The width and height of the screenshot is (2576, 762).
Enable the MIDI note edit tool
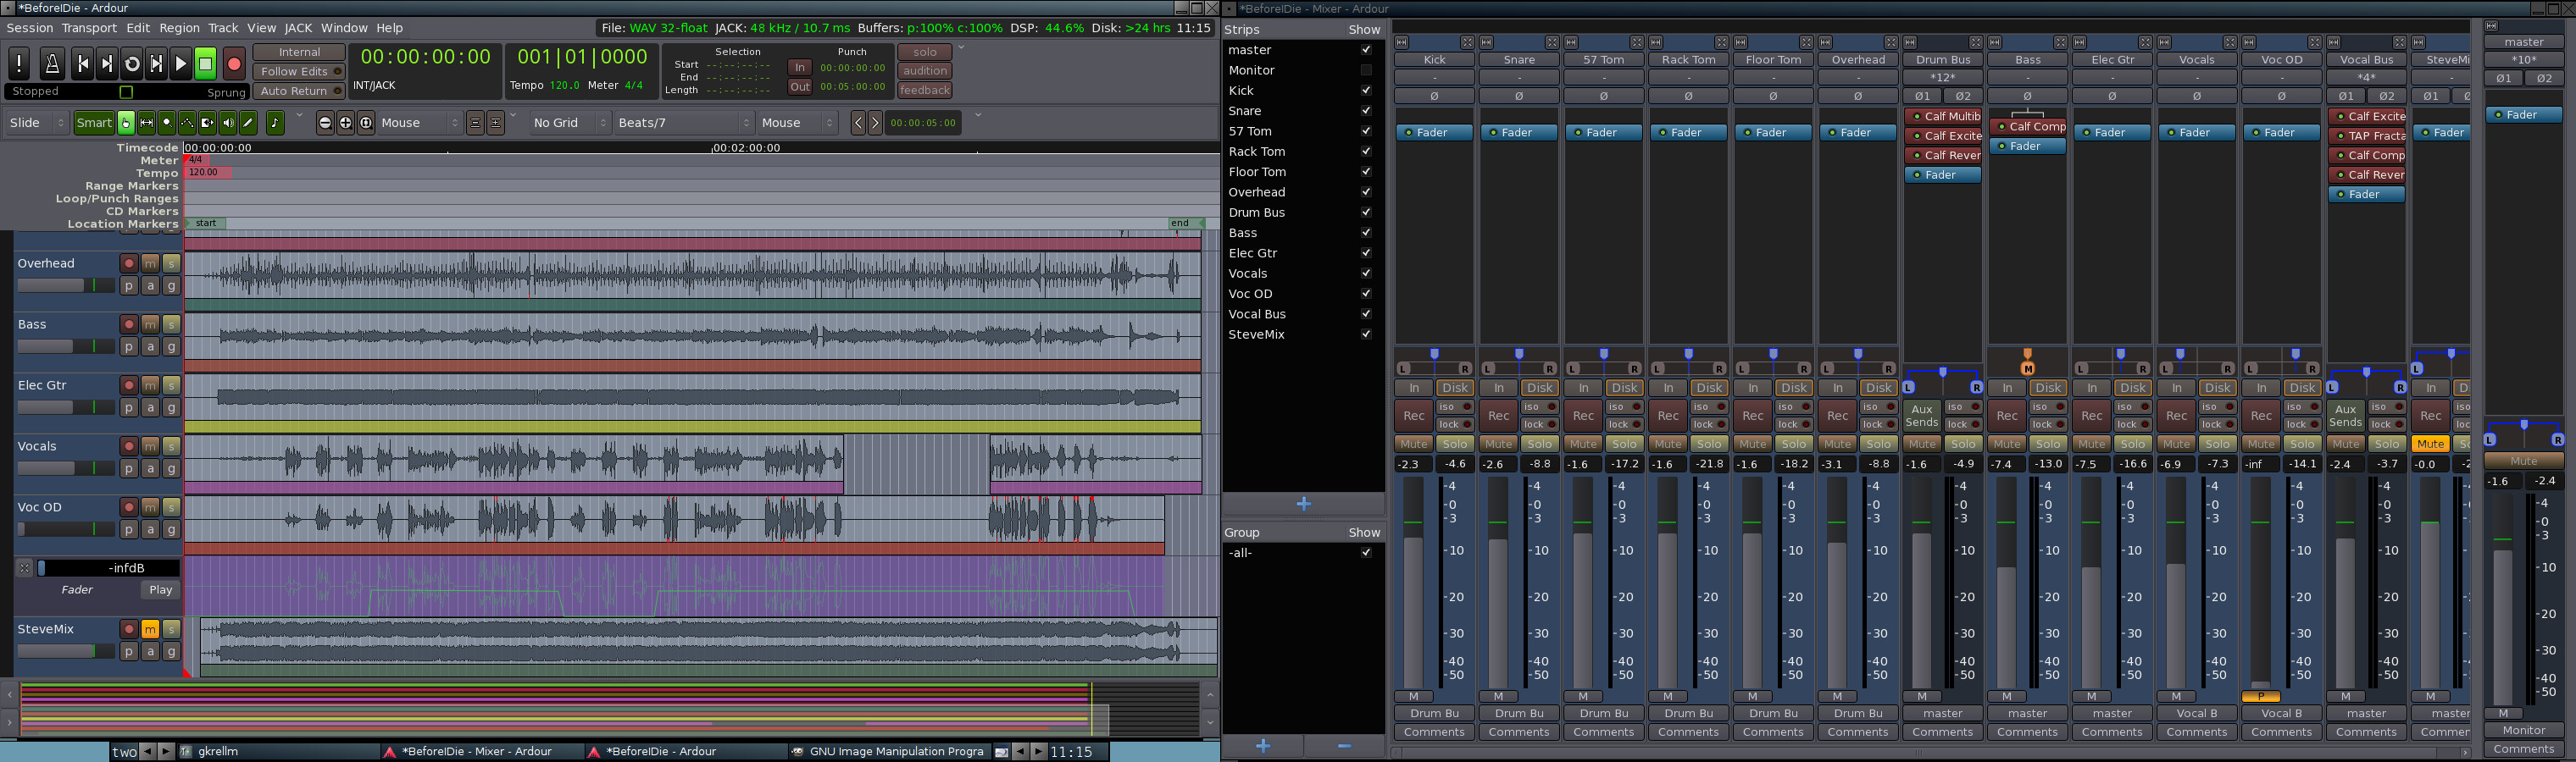tap(275, 123)
